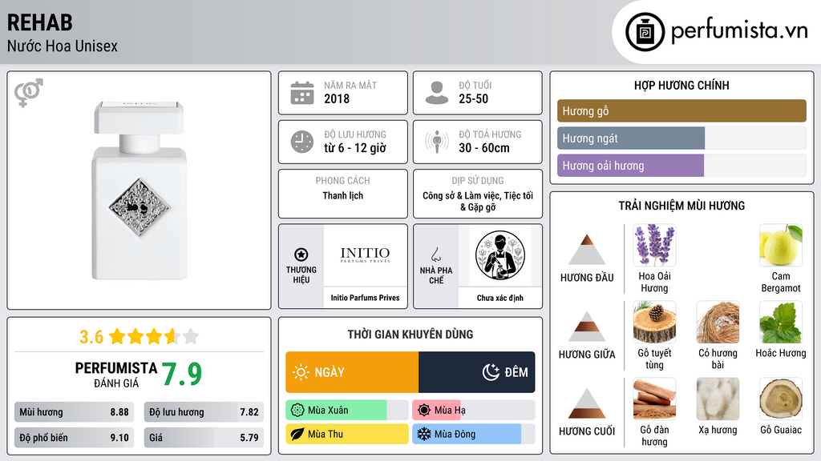Select the Hoa Oải Hương lavender note
The image size is (821, 461).
pyautogui.click(x=654, y=245)
